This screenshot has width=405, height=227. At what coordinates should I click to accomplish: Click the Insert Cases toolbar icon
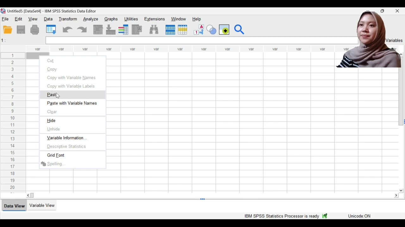(x=170, y=30)
